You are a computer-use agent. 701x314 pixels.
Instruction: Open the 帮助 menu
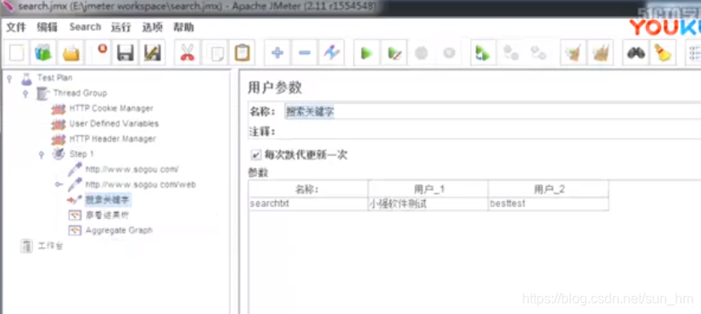click(x=183, y=27)
